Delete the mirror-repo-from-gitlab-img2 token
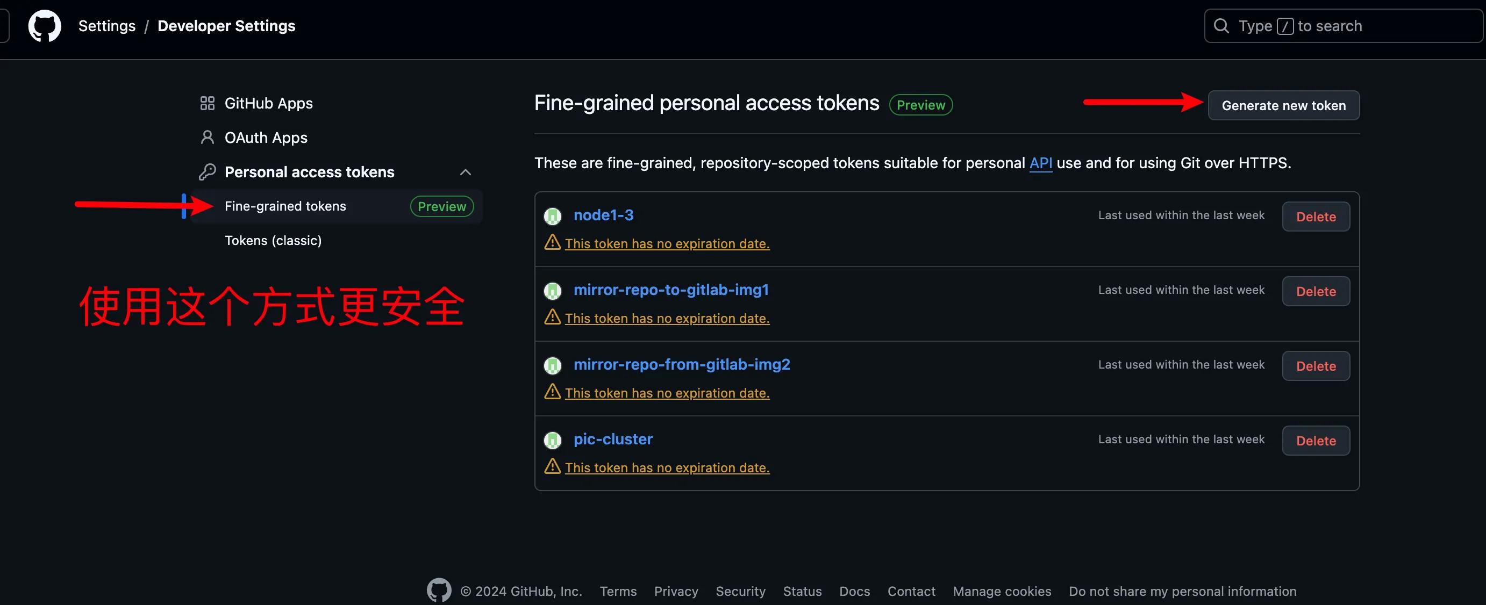 (1316, 366)
